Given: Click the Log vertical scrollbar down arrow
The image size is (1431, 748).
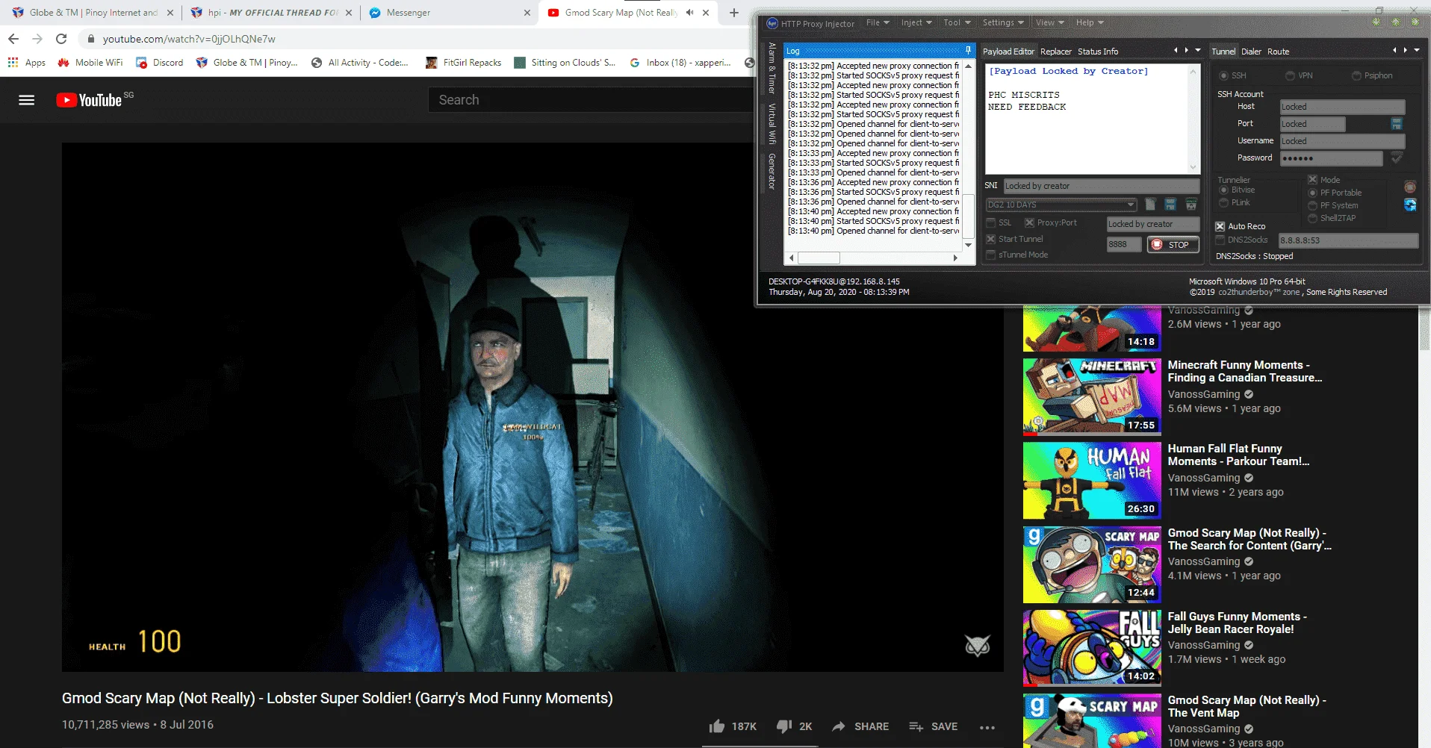Looking at the screenshot, I should (x=968, y=245).
